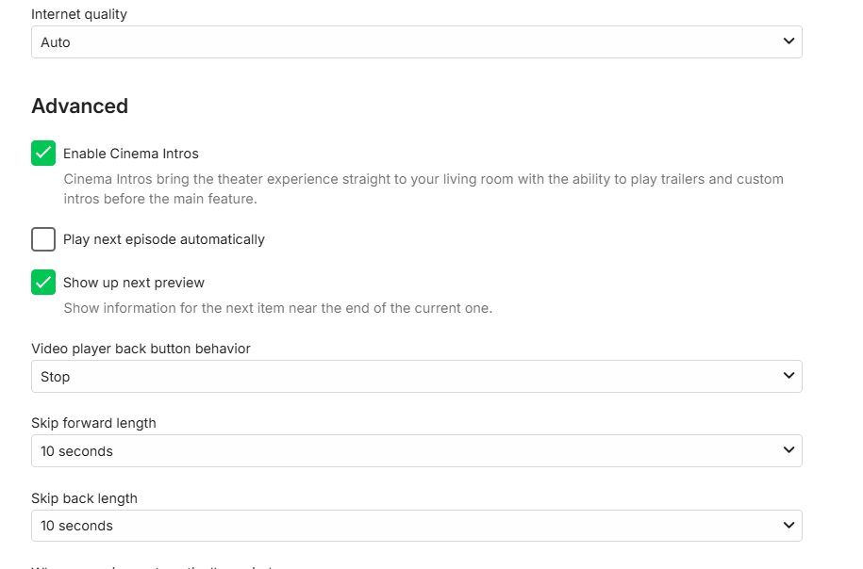Click the Enable Cinema Intros label text
863x569 pixels.
131,154
